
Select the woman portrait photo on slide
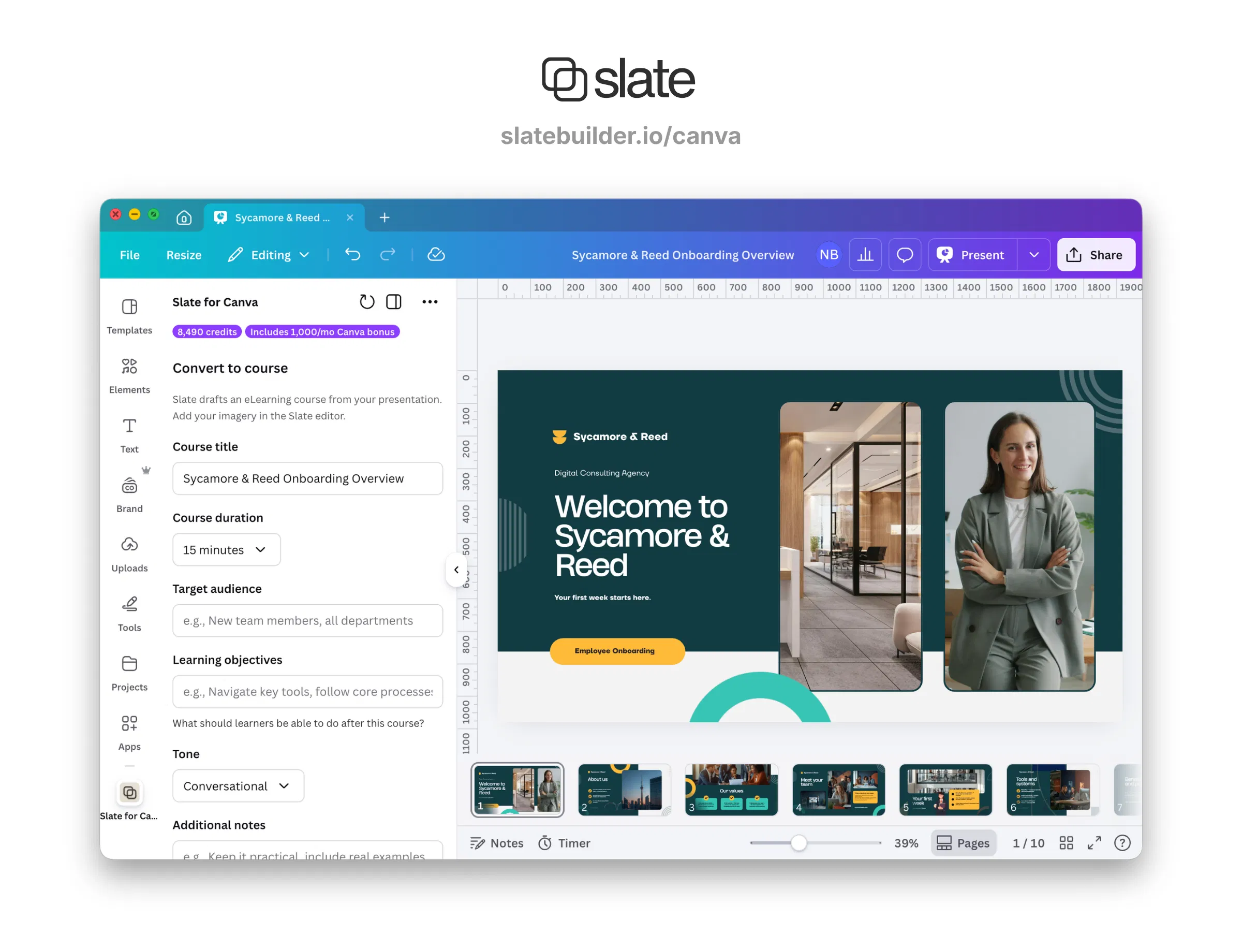point(1019,546)
